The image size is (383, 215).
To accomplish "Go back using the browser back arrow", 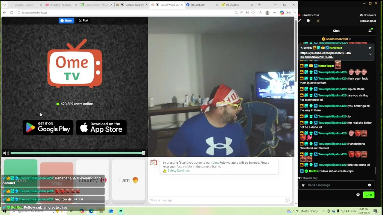I will (4, 13).
